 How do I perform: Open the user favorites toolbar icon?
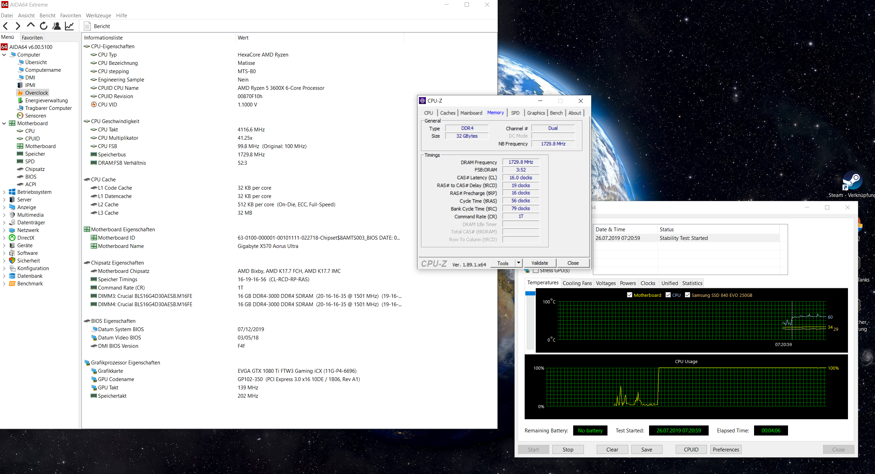pos(56,26)
